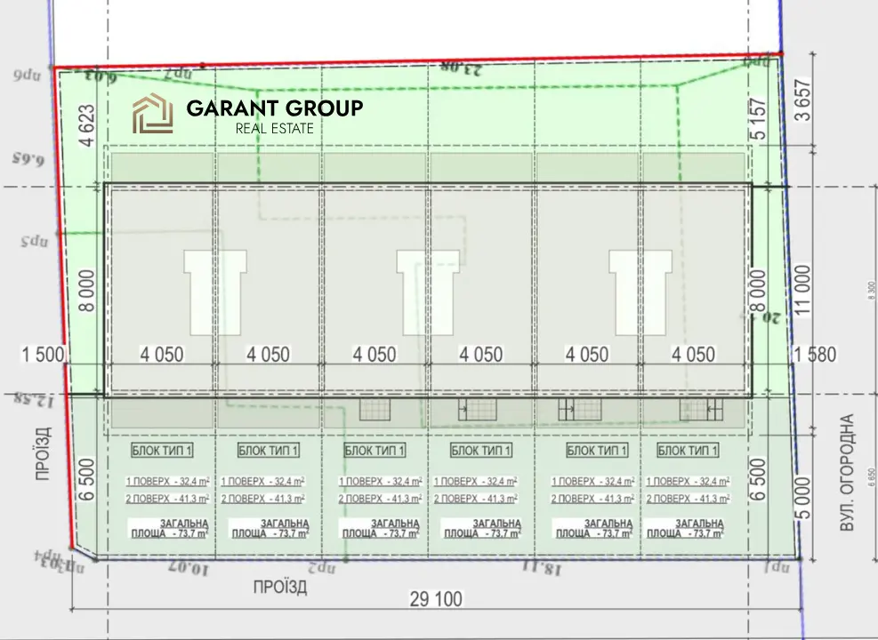Image resolution: width=878 pixels, height=640 pixels.
Task: Click the ВУЛ. ОГОРОДНА street label
Action: click(846, 473)
